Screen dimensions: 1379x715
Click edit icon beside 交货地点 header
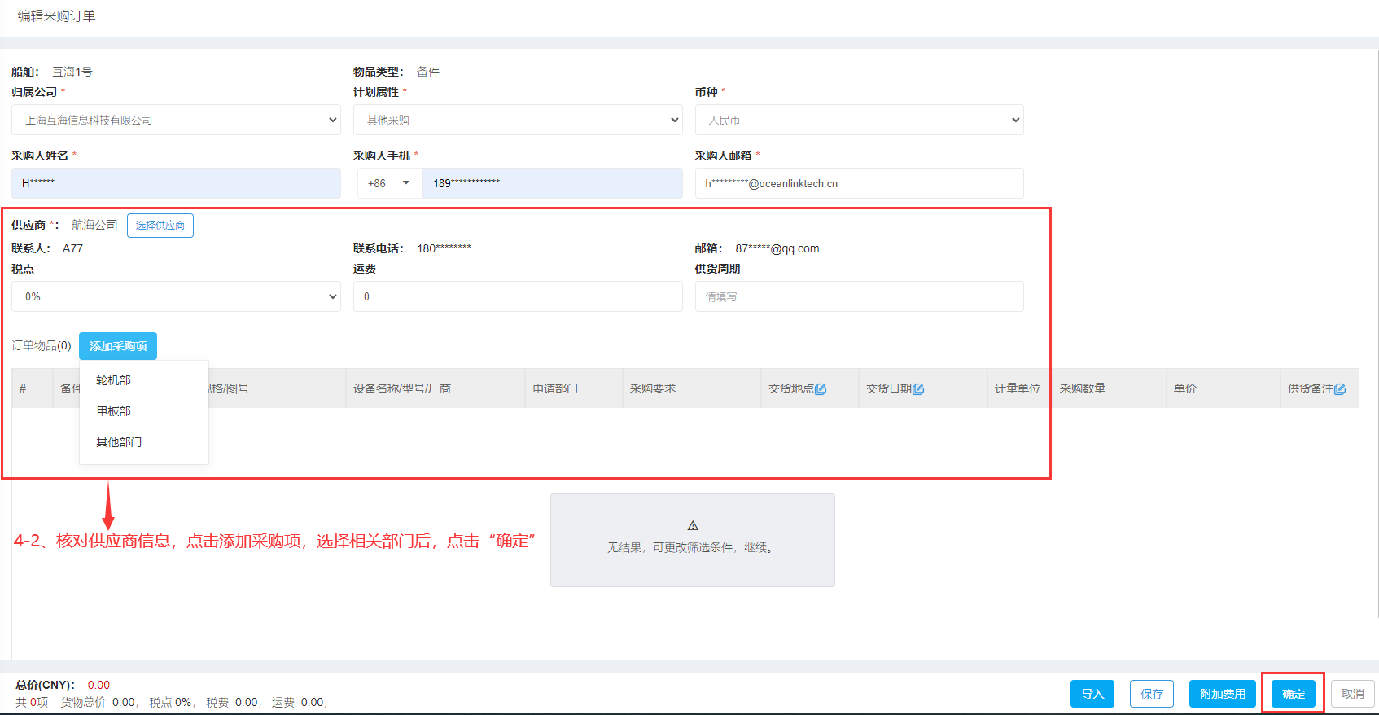pos(821,389)
